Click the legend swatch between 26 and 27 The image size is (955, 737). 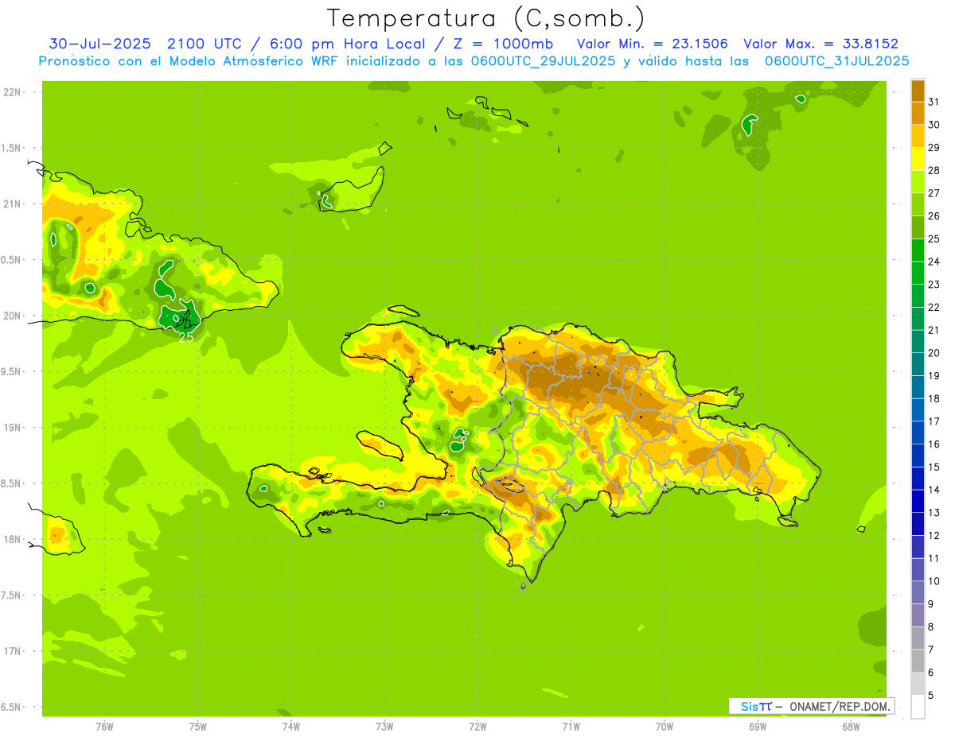point(918,204)
